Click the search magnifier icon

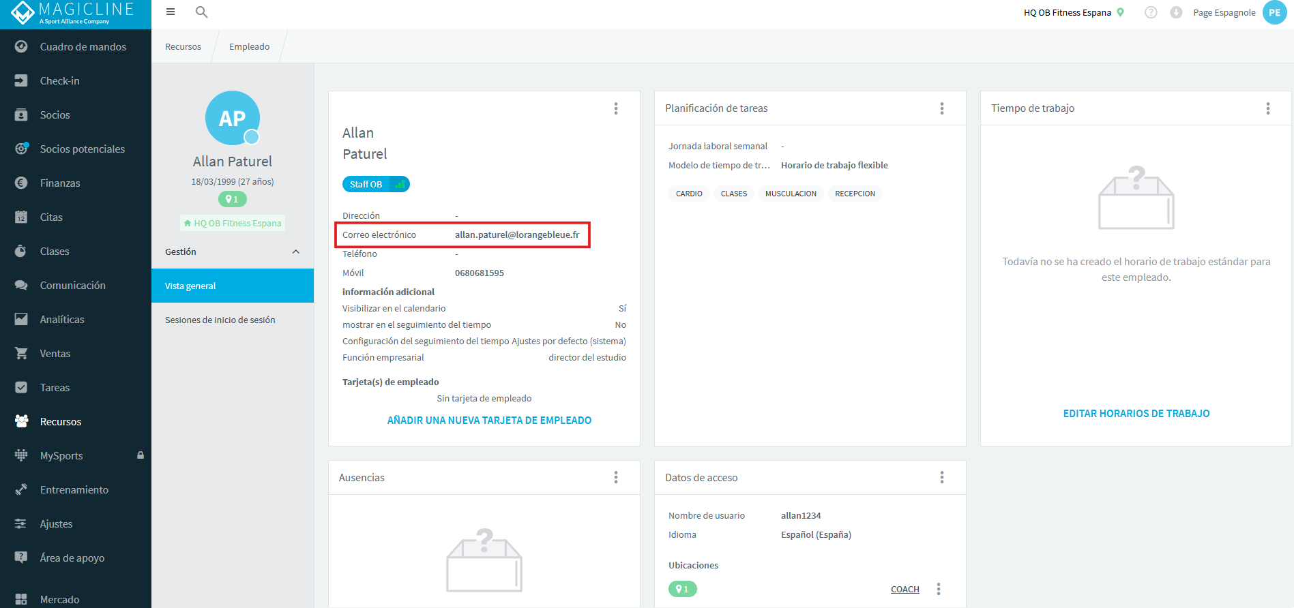pyautogui.click(x=201, y=12)
